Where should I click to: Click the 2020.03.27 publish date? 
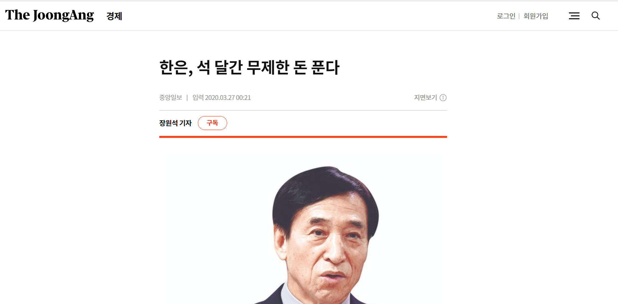(220, 98)
